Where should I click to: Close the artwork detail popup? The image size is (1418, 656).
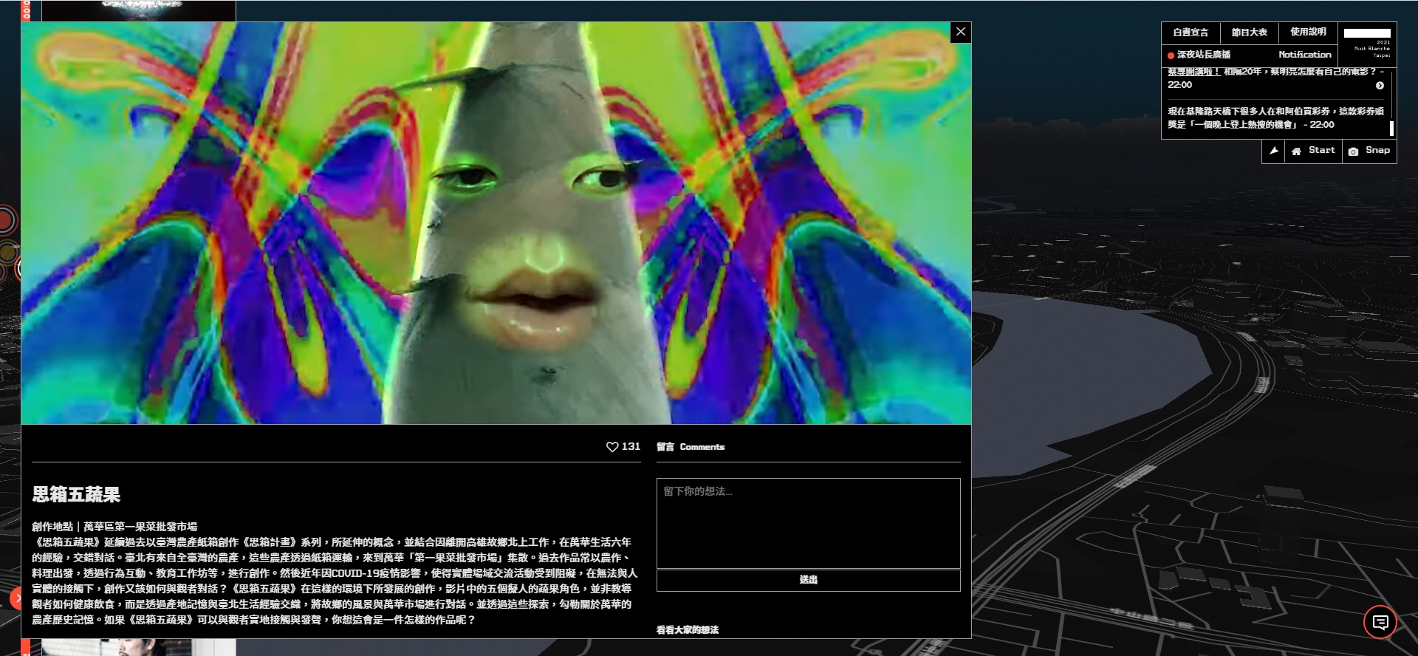pos(960,32)
